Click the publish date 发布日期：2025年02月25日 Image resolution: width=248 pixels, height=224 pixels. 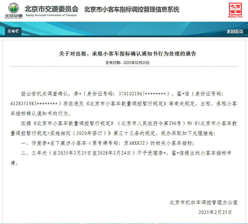click(x=127, y=63)
